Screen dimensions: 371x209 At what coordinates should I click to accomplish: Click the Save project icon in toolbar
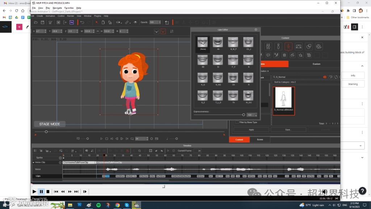tap(42, 22)
